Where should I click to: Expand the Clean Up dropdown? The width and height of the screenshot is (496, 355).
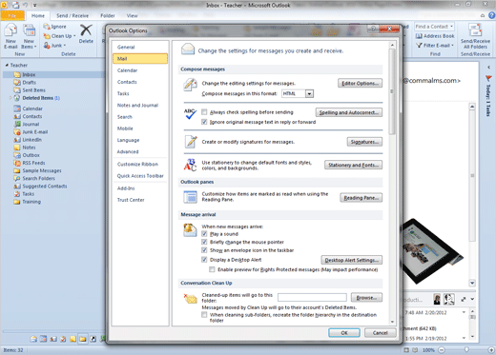(74, 36)
